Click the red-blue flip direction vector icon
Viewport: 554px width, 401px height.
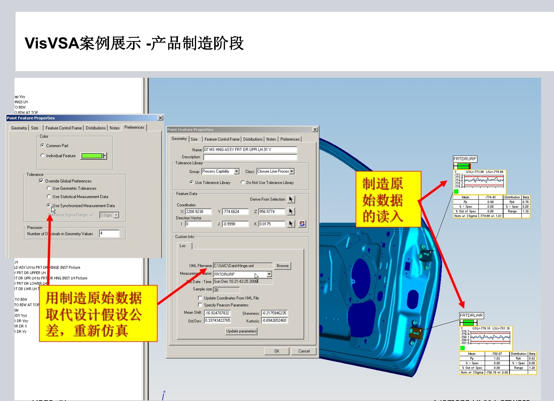(x=302, y=224)
